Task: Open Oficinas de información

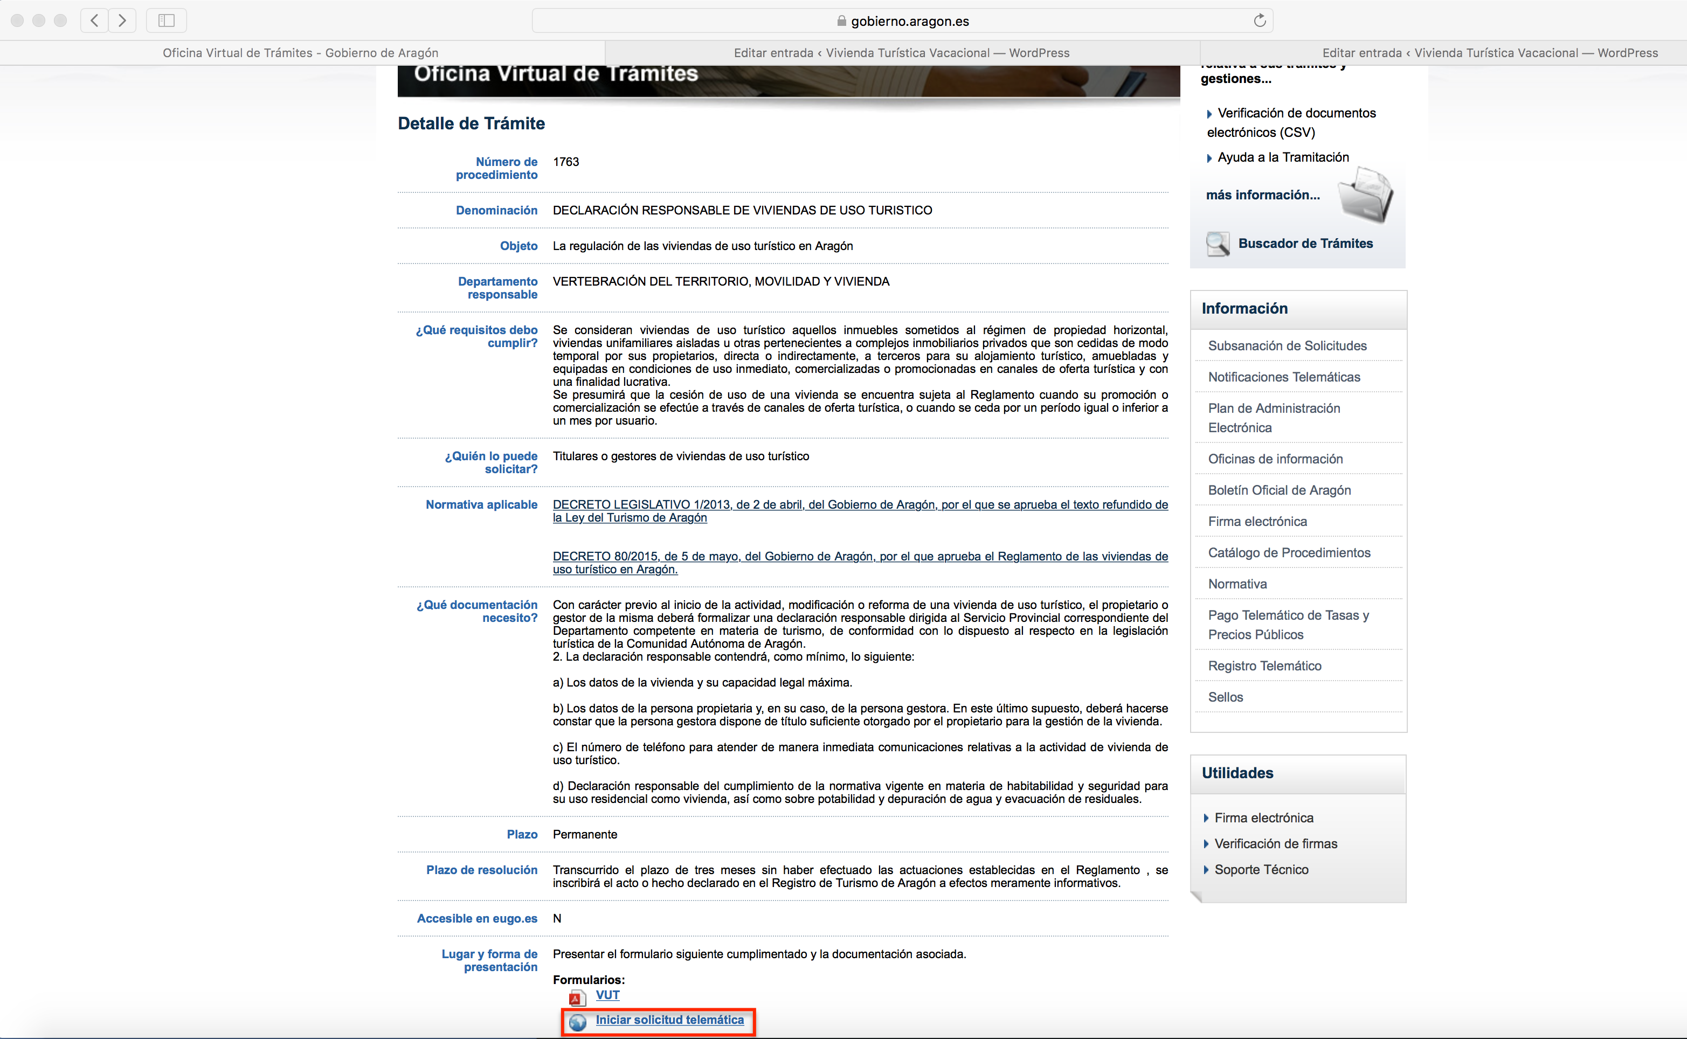Action: (1275, 459)
